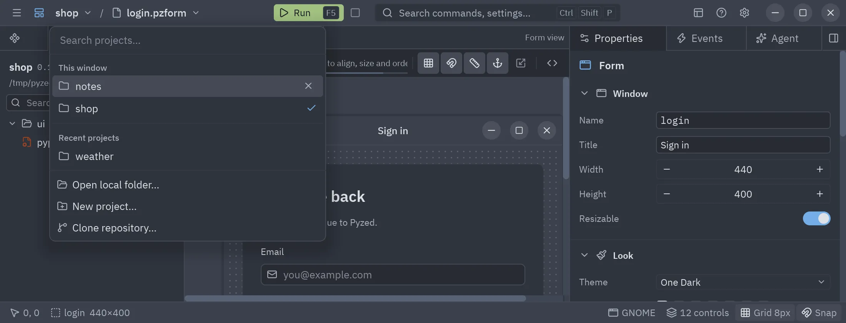Viewport: 846px width, 323px height.
Task: Toggle the anchor toolbar icon
Action: pyautogui.click(x=498, y=63)
